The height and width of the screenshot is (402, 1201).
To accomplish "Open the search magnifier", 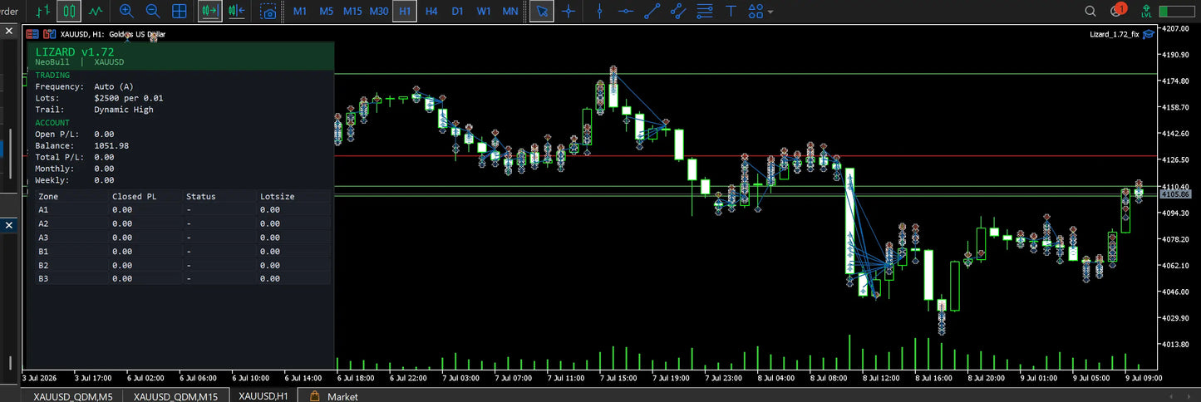I will [x=1091, y=12].
